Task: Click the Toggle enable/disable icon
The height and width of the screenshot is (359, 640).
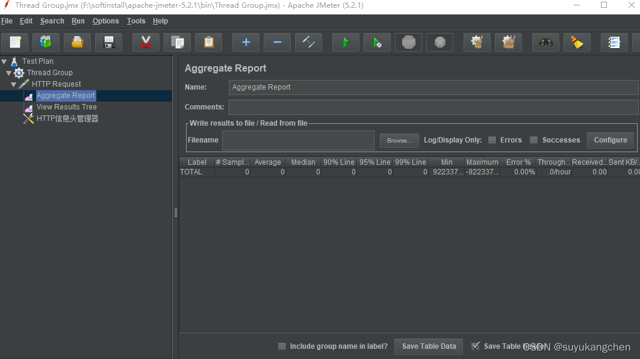Action: 309,42
